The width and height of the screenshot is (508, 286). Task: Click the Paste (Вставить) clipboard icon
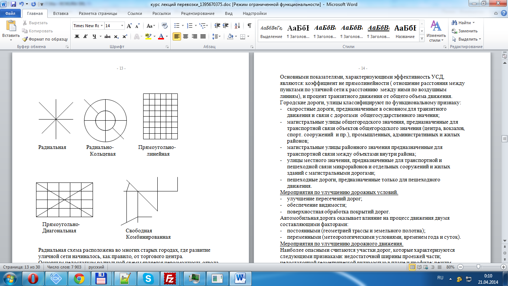tap(11, 26)
